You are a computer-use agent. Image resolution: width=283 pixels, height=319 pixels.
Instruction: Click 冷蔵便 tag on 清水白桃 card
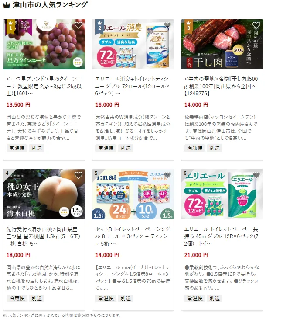[x=17, y=298]
